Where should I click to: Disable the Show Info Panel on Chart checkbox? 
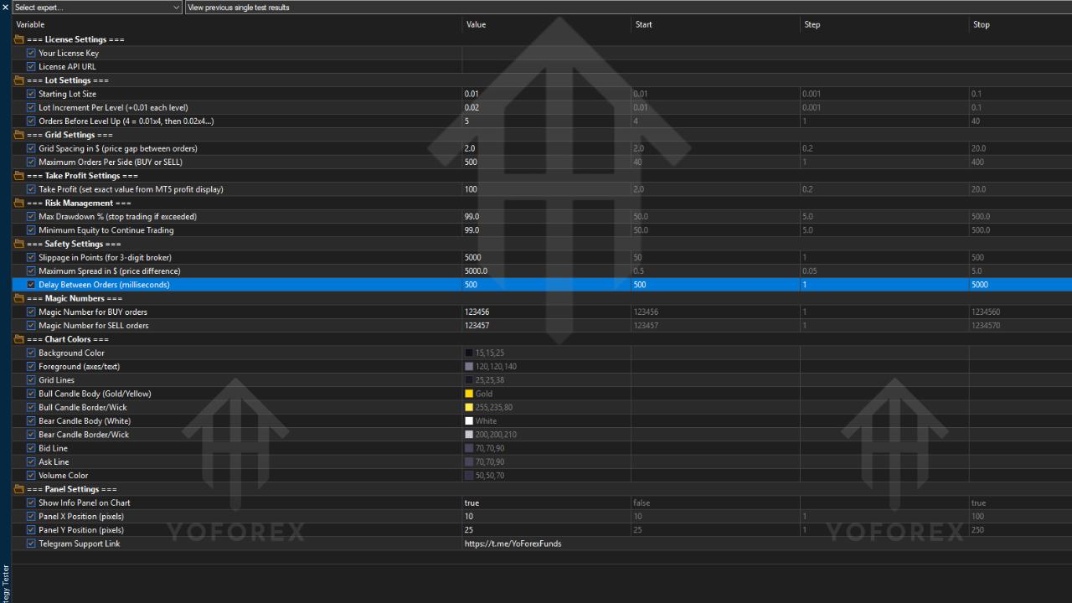(x=31, y=502)
